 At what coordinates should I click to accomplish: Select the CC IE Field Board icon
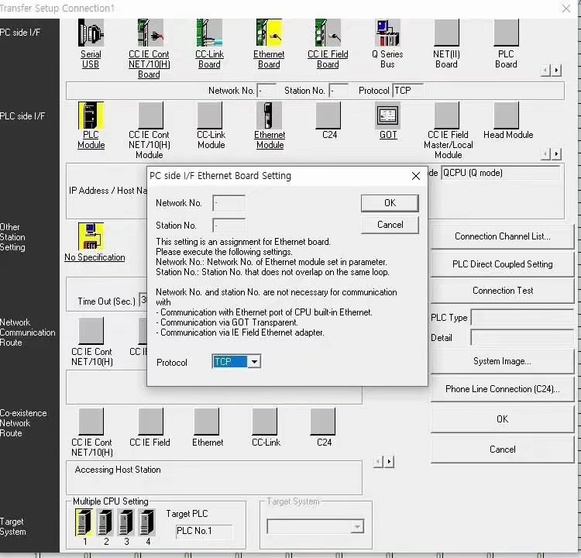pyautogui.click(x=328, y=34)
